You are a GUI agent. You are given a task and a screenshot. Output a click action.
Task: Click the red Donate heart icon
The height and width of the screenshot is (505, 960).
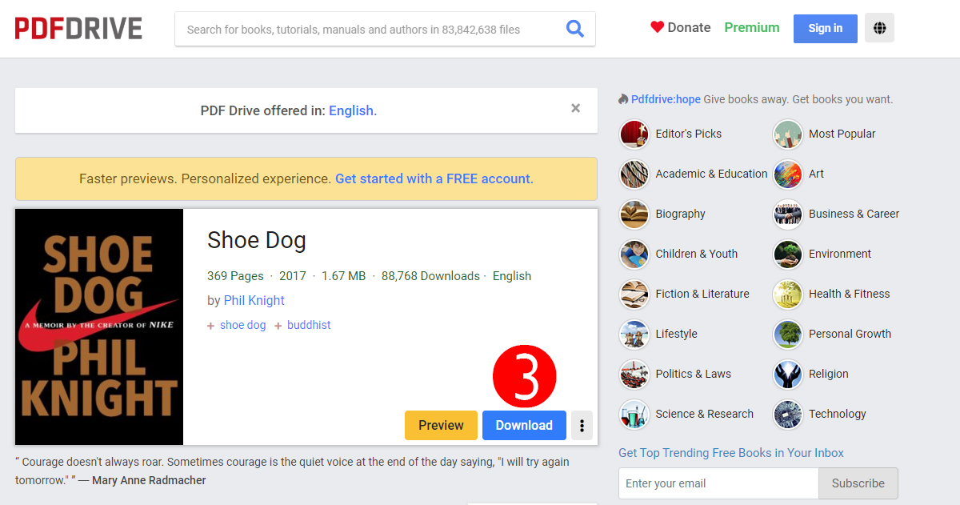657,27
